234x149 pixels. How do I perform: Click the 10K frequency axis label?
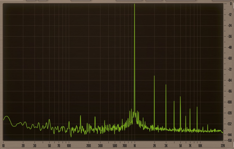[x=200, y=145]
